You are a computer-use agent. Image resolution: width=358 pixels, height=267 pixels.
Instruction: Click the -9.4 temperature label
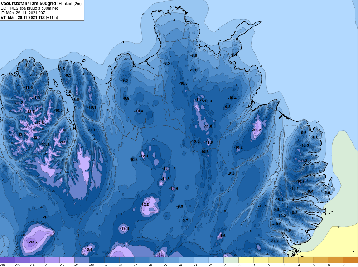coord(310,191)
